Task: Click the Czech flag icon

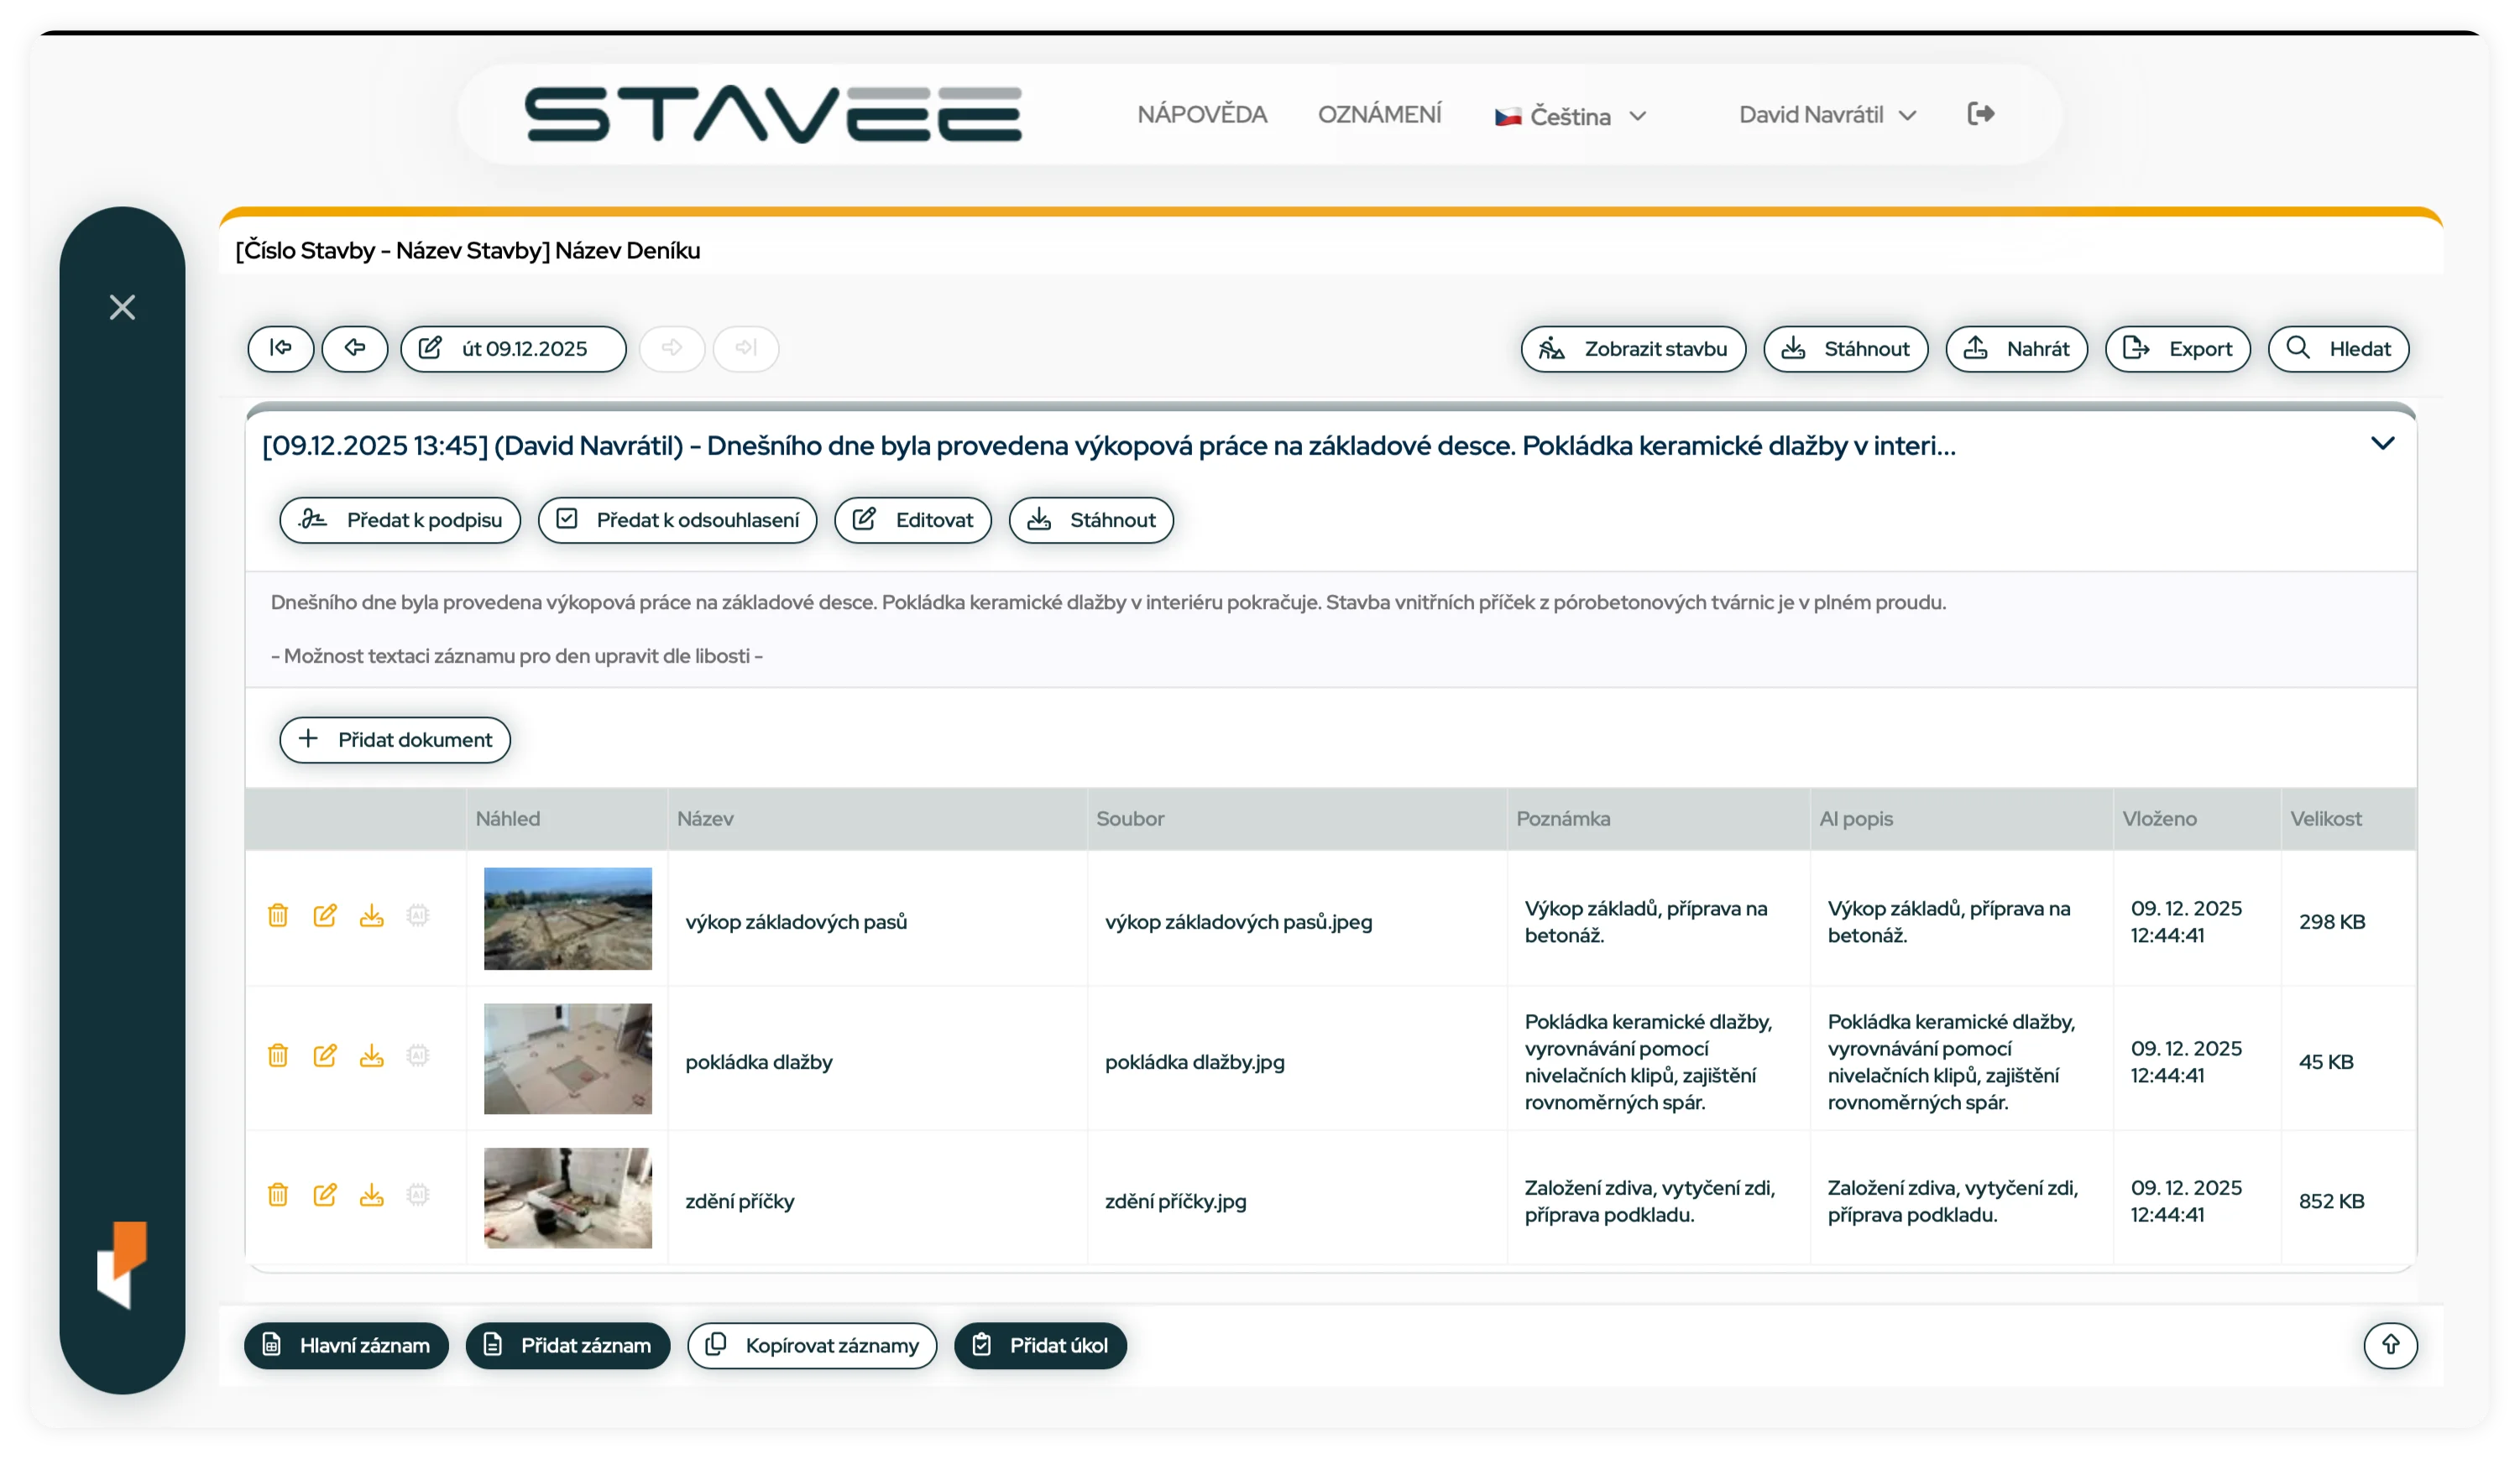Action: (x=1506, y=116)
